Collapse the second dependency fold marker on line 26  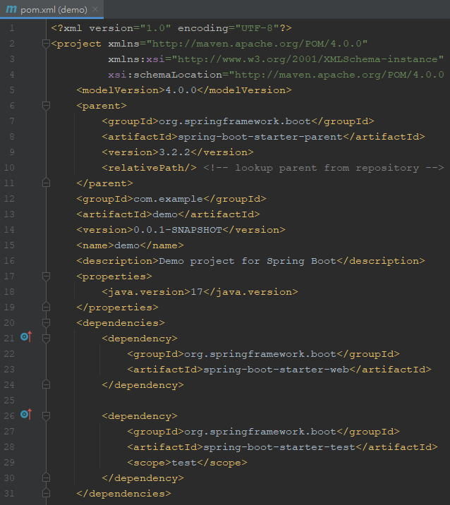pos(46,416)
